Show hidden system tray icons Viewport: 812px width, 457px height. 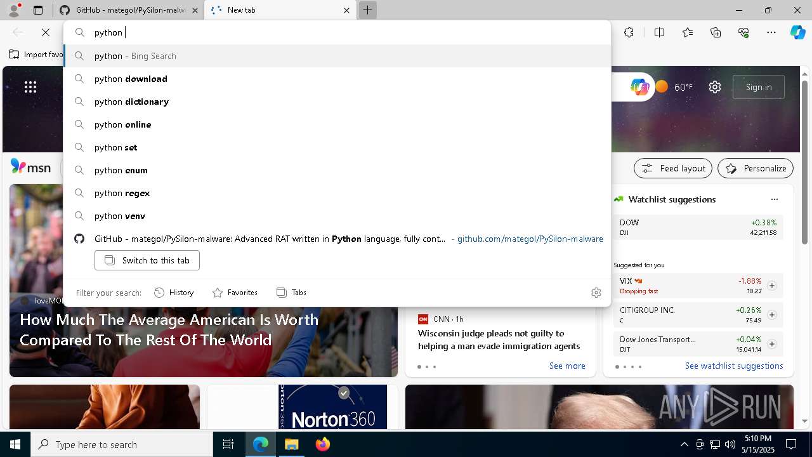click(684, 444)
